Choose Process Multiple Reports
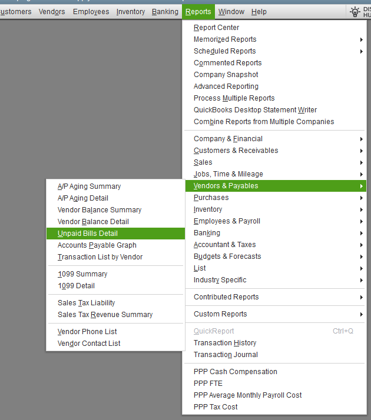Image resolution: width=371 pixels, height=420 pixels. [x=274, y=98]
